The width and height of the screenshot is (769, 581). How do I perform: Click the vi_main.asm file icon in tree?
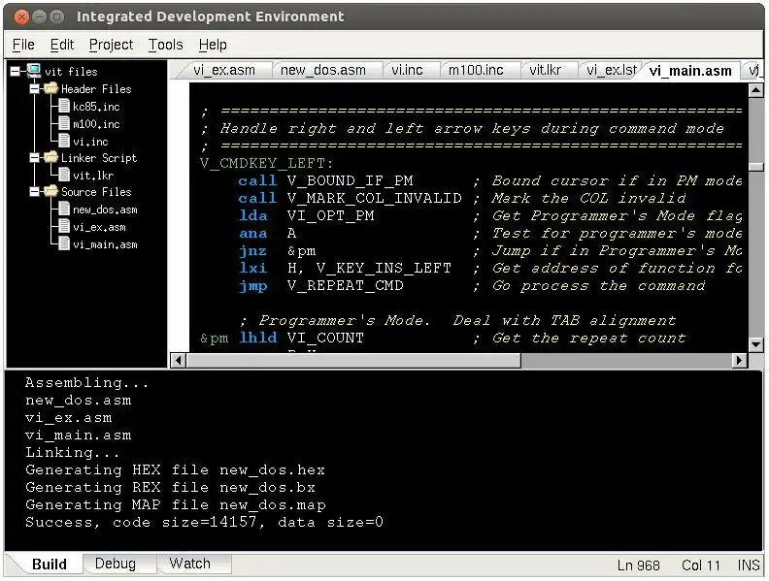tap(64, 244)
